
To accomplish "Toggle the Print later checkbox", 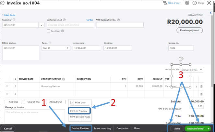I will click(72, 102).
